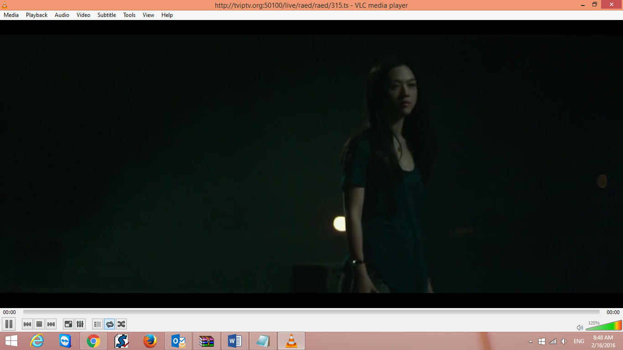Open the Playback menu
Image resolution: width=623 pixels, height=350 pixels.
36,15
